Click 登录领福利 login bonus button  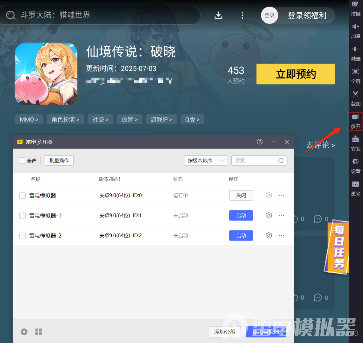pyautogui.click(x=307, y=15)
